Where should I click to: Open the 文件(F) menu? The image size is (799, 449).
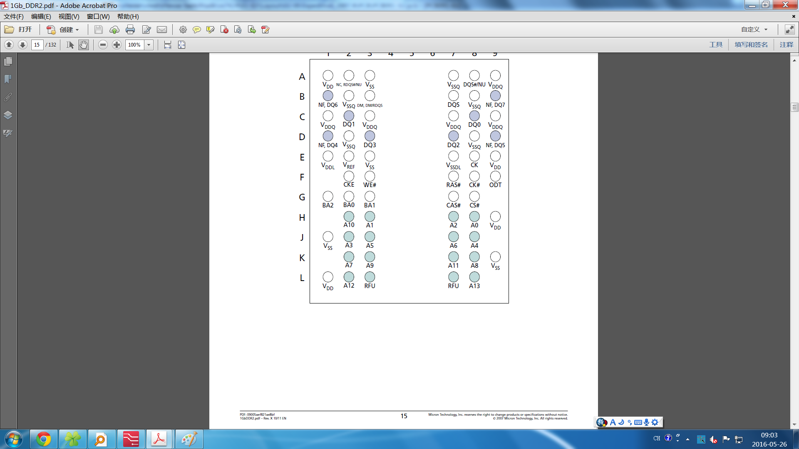14,17
